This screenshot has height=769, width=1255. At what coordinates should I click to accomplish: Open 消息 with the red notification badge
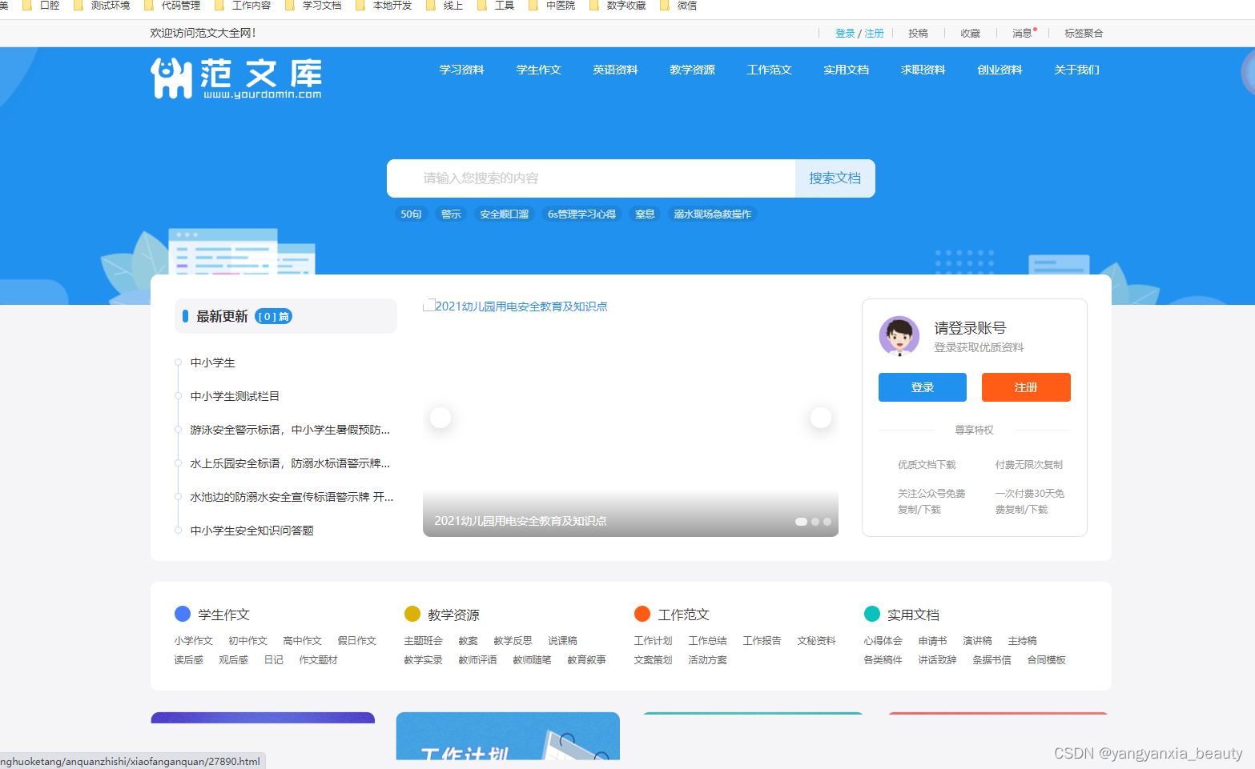pyautogui.click(x=1023, y=33)
